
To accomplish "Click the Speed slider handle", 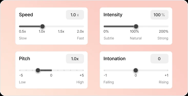I will tap(42, 26).
